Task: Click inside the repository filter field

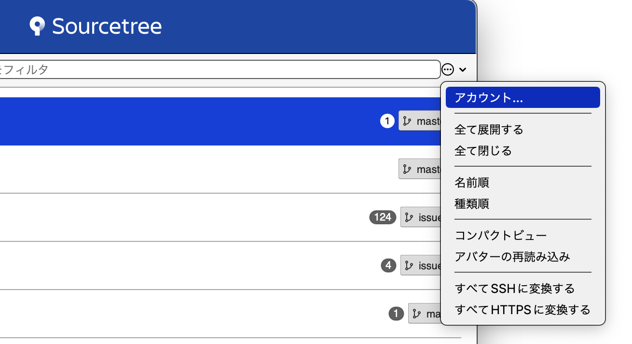Action: [x=217, y=69]
